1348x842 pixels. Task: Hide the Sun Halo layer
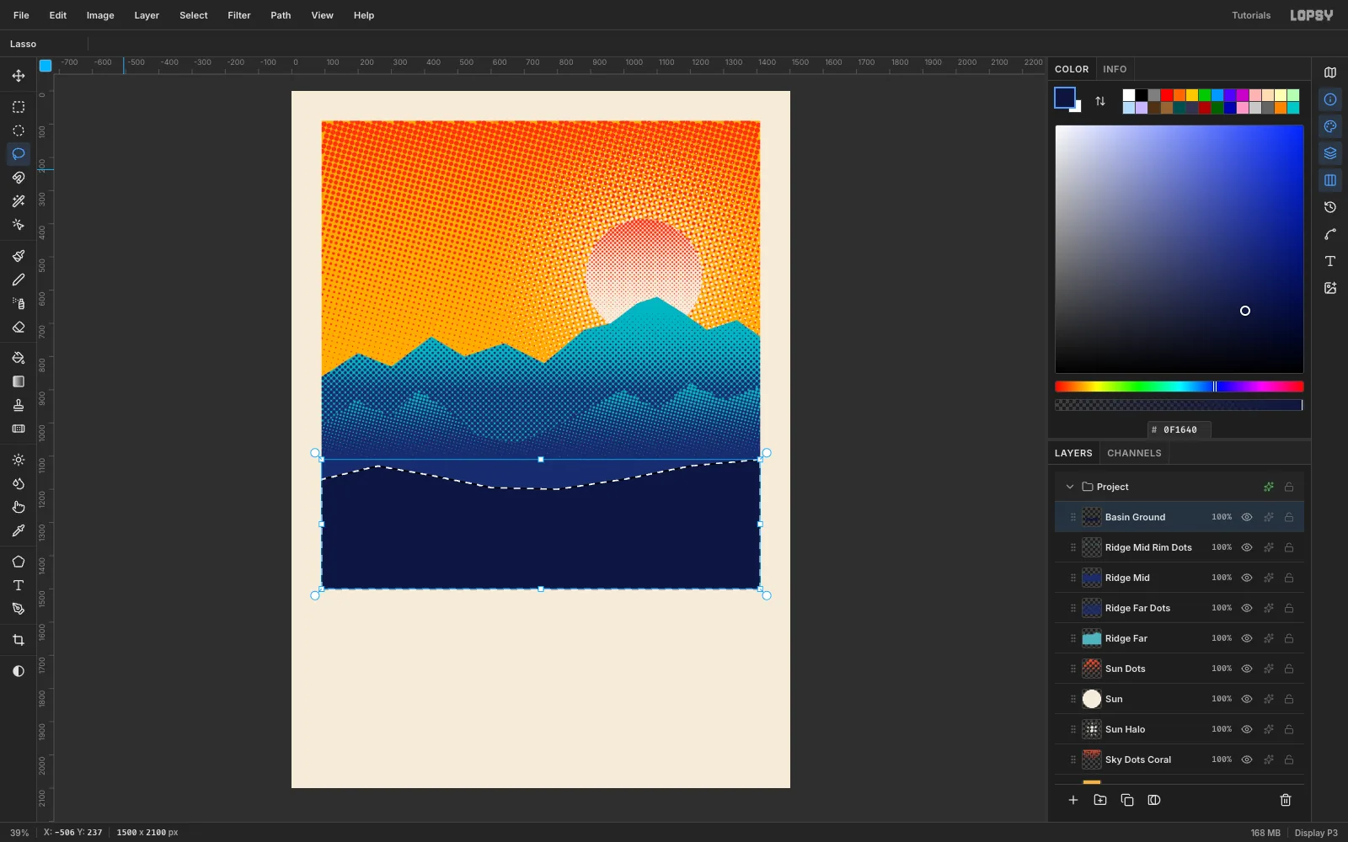[1247, 729]
